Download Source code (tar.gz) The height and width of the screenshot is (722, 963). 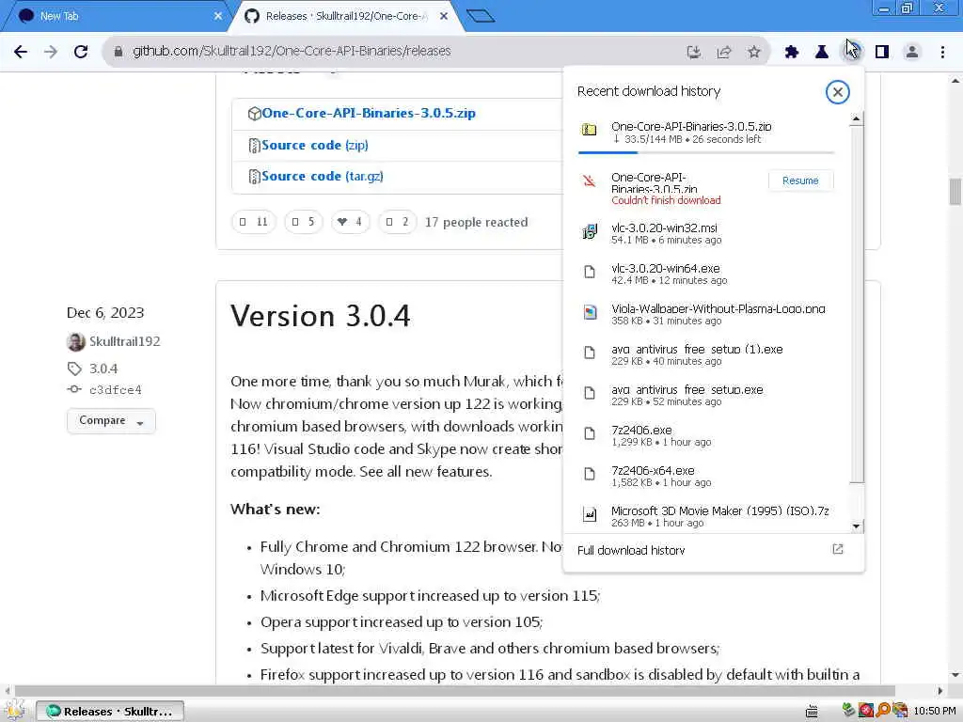[323, 176]
